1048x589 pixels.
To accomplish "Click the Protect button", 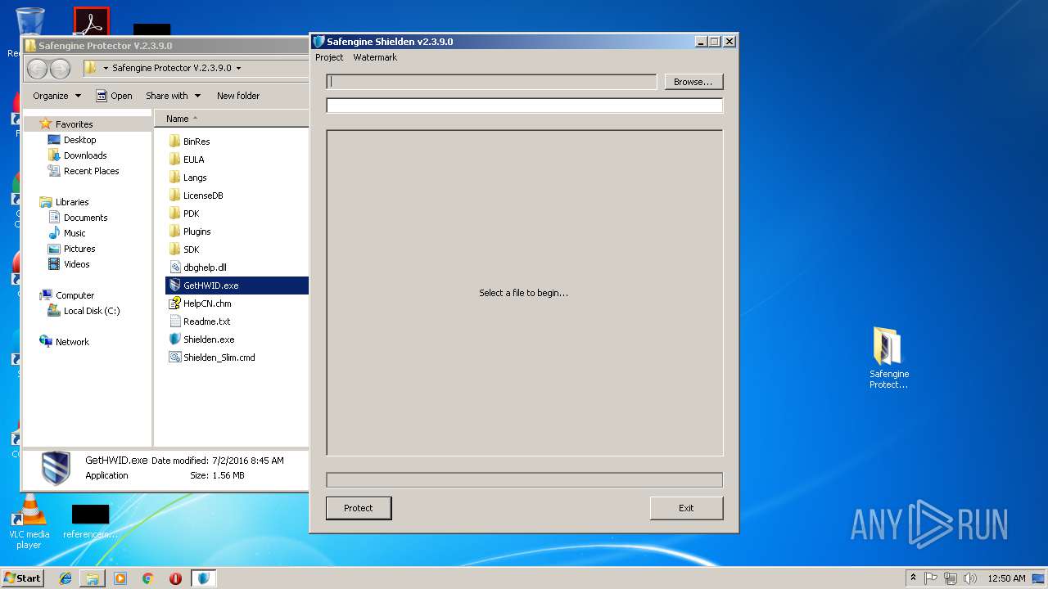I will (359, 508).
